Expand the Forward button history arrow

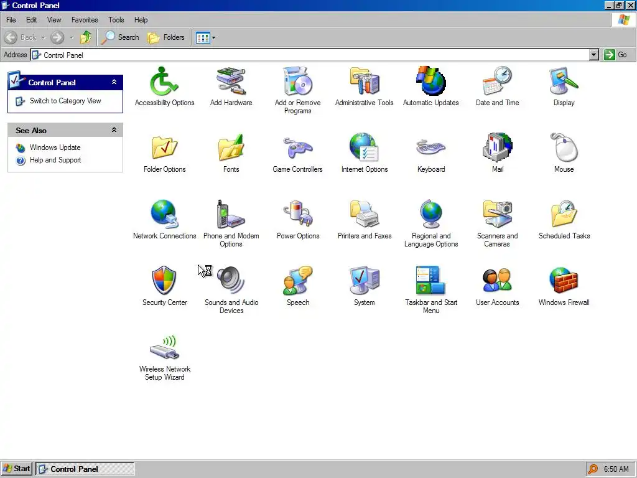(71, 38)
